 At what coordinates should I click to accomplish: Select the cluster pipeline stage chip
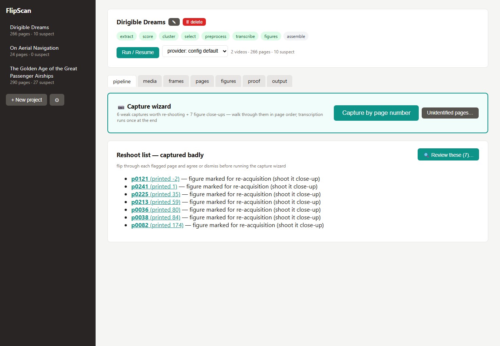[169, 36]
